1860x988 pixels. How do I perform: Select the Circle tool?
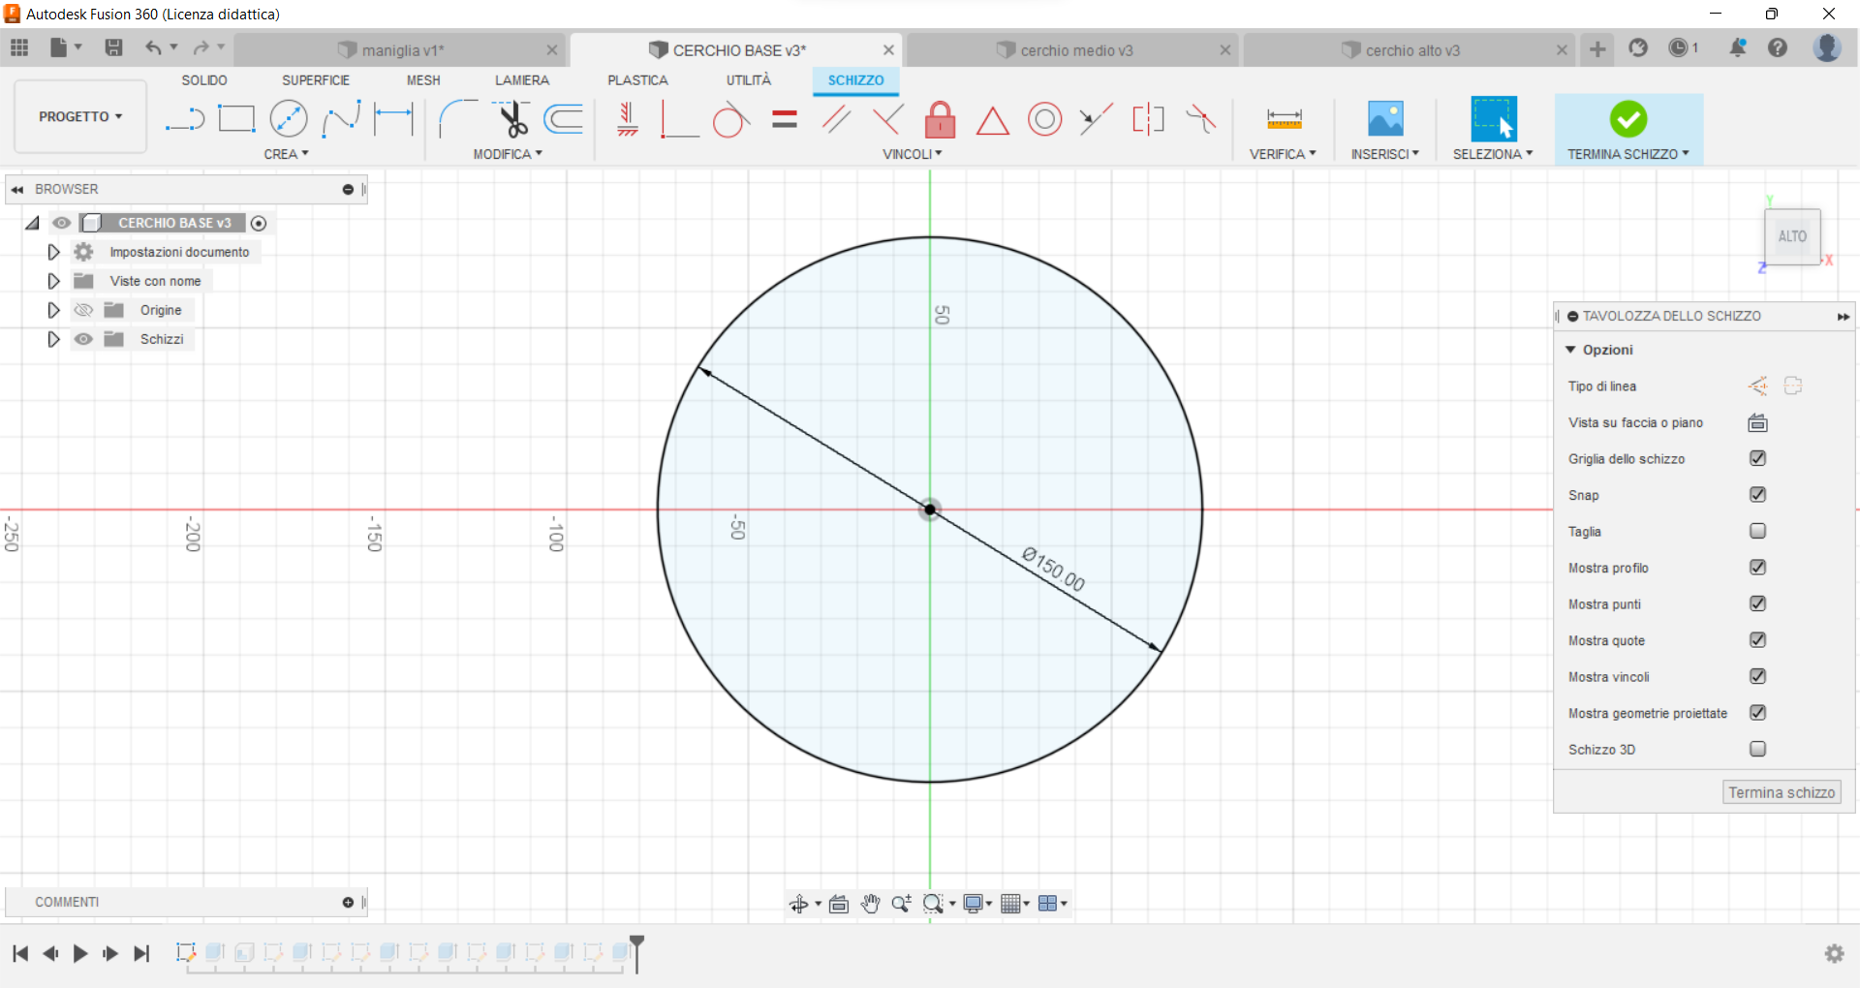pos(289,118)
